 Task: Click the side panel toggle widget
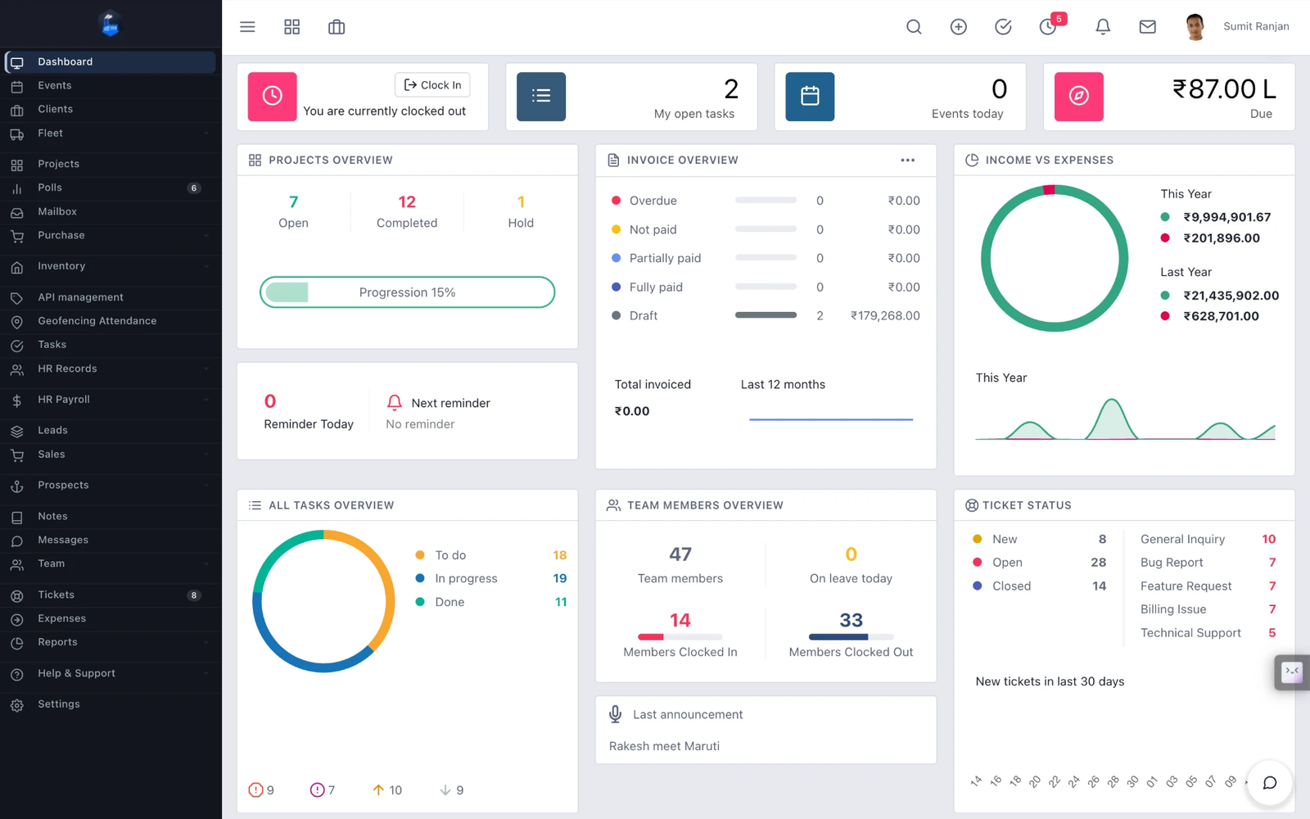[1292, 672]
